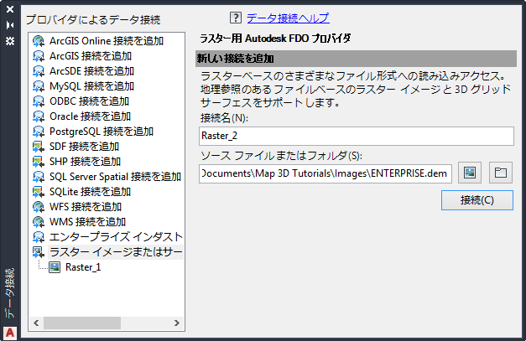
Task: Click ラスター用 Autodesk FDO プロバイダ heading
Action: [275, 39]
